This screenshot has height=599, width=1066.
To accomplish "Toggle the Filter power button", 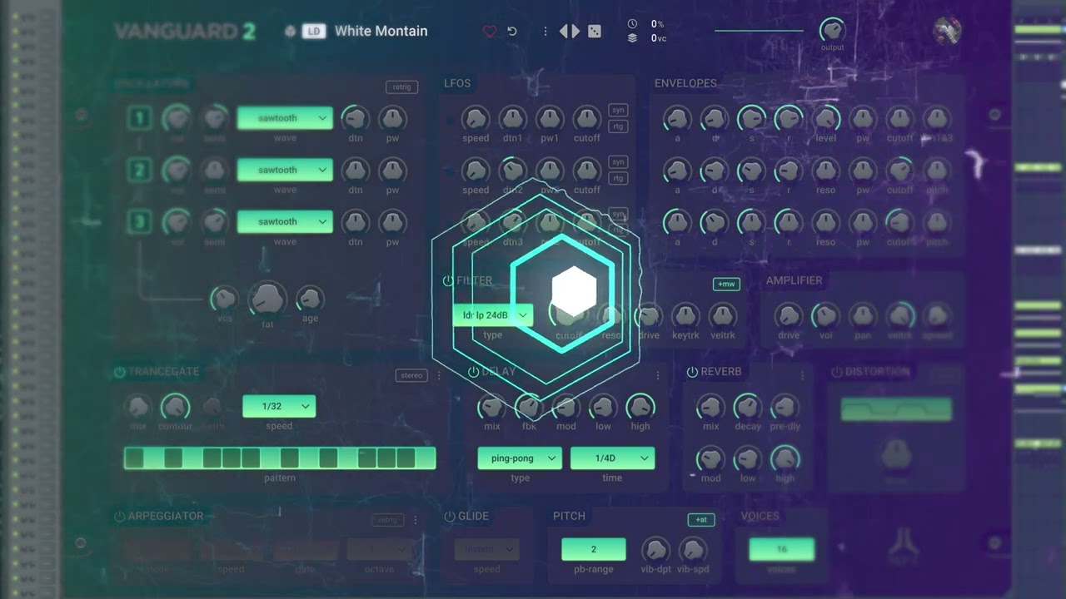I will 448,281.
